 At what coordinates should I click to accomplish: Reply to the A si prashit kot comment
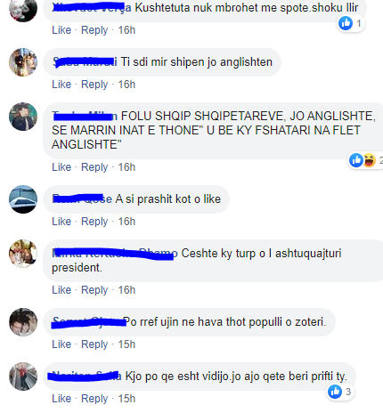pos(94,222)
